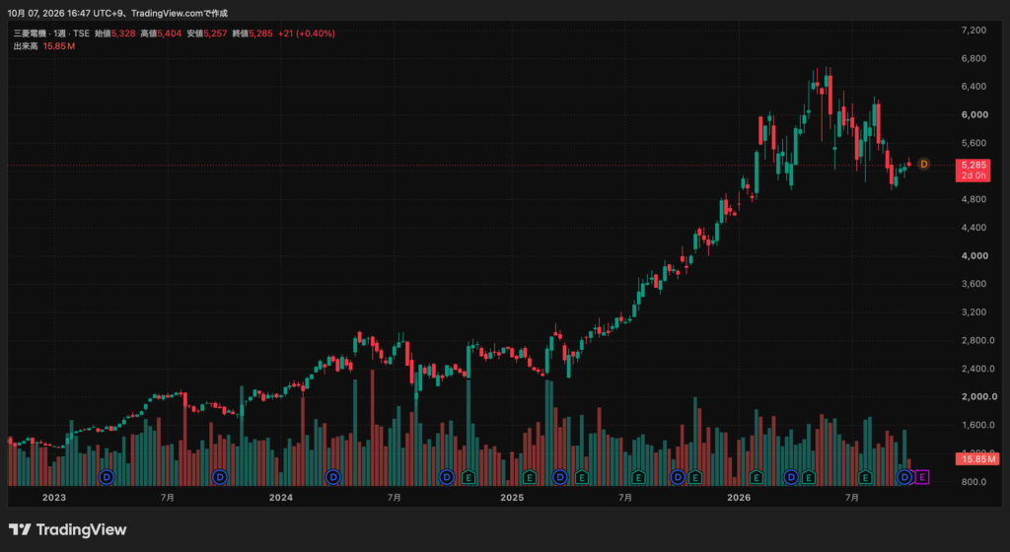Screen dimensions: 1010x552
Task: Open the dividend D marker just before 2024
Action: pyautogui.click(x=220, y=477)
